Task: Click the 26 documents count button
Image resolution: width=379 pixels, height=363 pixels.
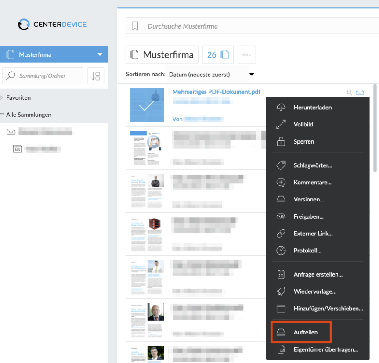Action: [x=218, y=54]
